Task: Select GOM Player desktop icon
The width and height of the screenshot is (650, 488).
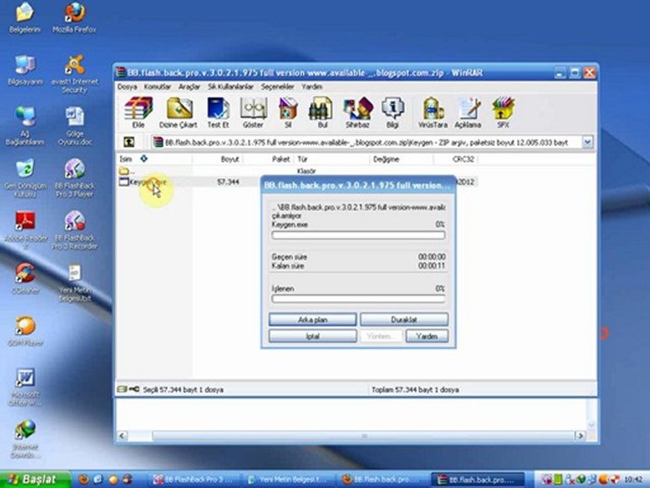Action: (x=25, y=331)
